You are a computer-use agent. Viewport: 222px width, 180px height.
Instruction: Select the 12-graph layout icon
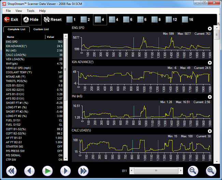[171, 19]
